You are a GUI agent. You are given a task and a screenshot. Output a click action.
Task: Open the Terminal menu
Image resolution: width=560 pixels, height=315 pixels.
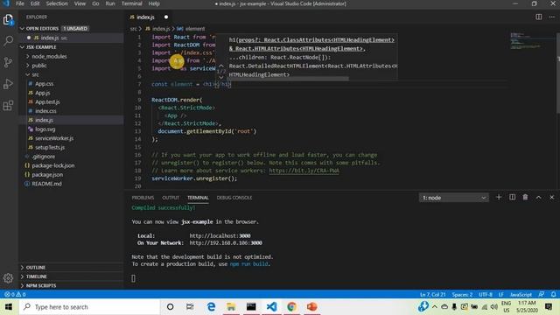(x=132, y=3)
